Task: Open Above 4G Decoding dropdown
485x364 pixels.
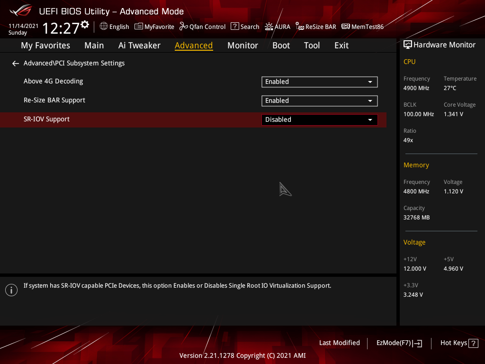Action: 320,82
